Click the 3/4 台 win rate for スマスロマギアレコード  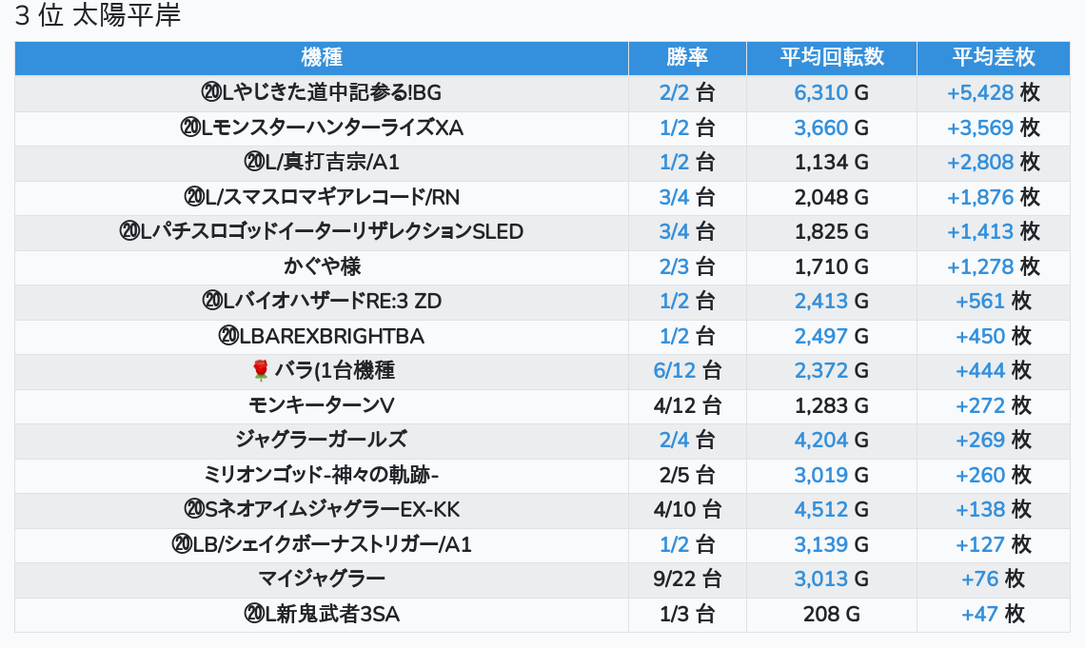coord(687,197)
